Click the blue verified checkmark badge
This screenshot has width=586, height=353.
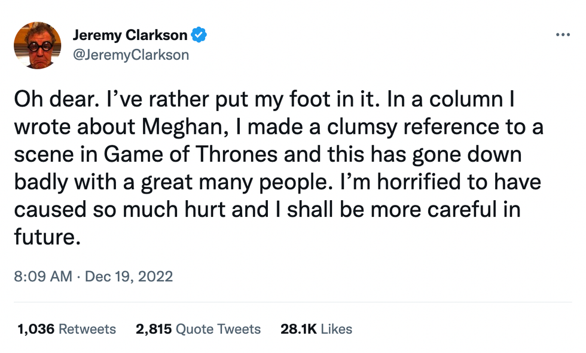199,35
